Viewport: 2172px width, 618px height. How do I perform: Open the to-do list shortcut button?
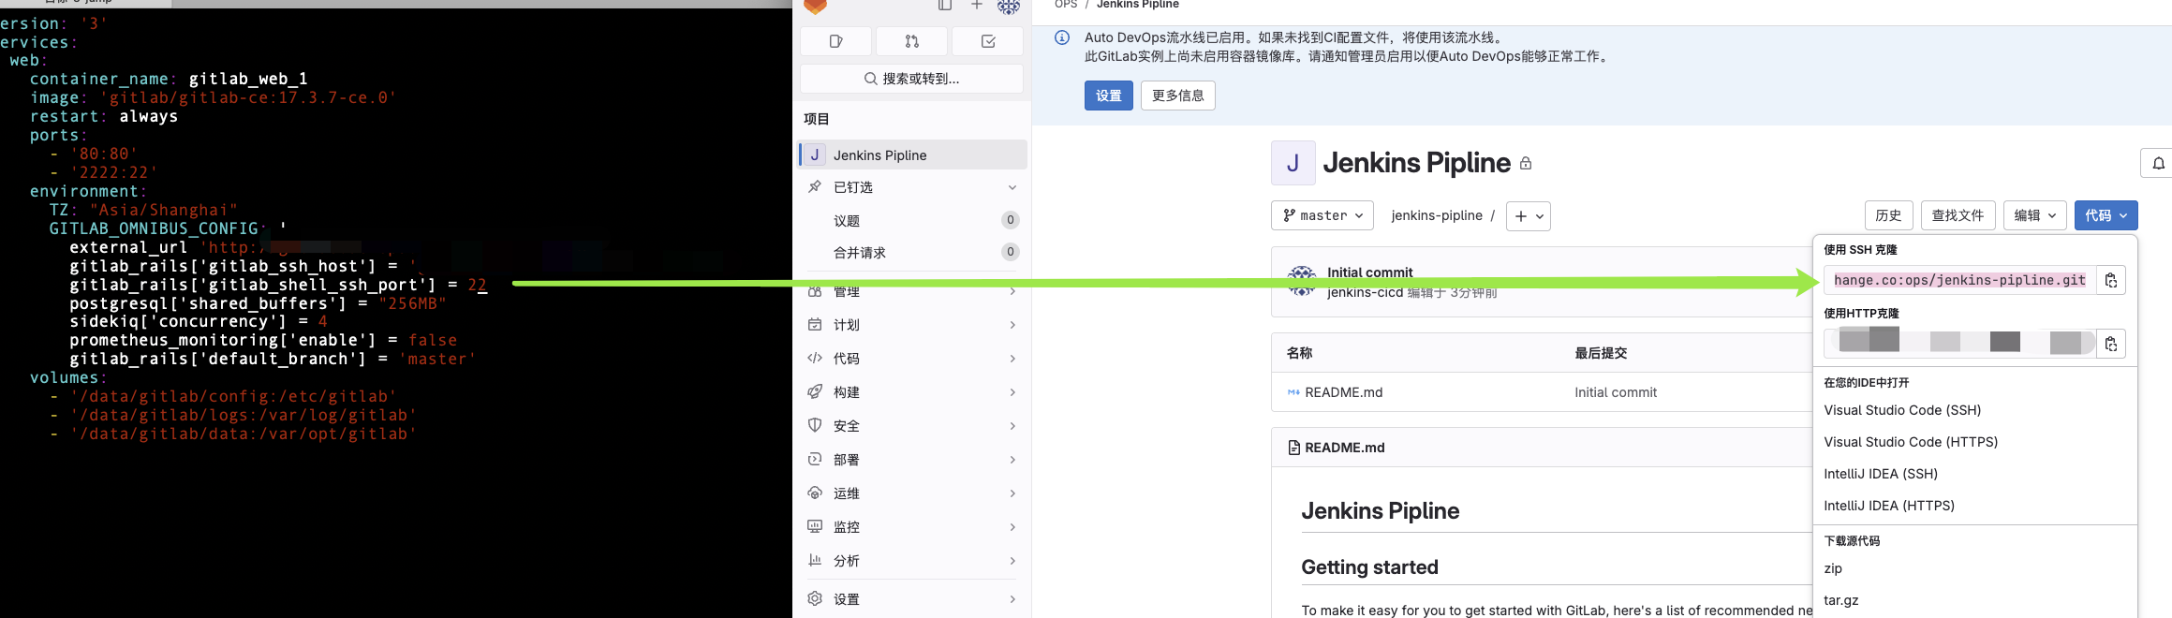coord(988,41)
